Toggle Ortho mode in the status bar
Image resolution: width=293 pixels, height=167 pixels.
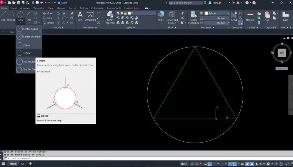pyautogui.click(x=209, y=164)
